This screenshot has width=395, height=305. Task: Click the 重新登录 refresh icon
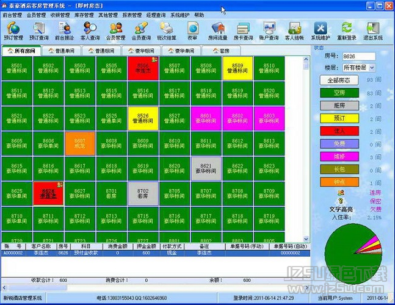[347, 31]
